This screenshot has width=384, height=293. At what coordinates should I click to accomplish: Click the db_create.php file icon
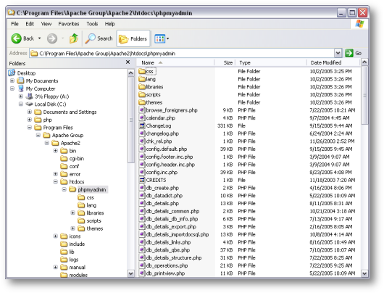[x=142, y=188]
